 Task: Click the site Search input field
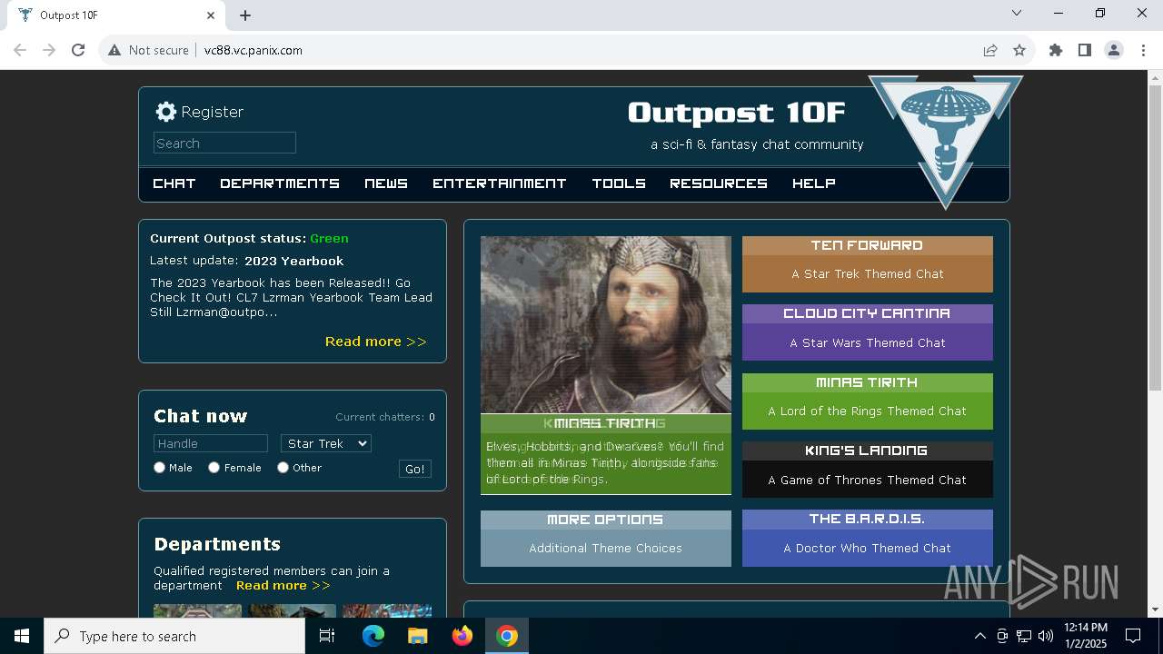(x=224, y=143)
